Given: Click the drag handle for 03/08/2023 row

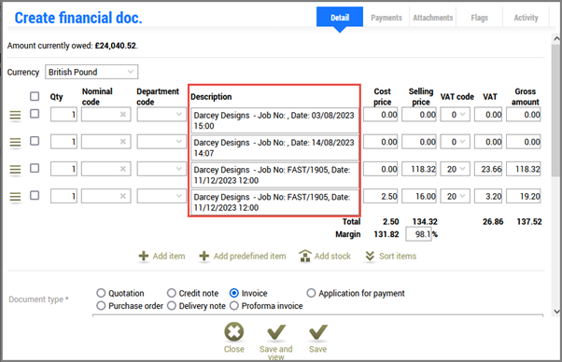Looking at the screenshot, I should pos(15,116).
